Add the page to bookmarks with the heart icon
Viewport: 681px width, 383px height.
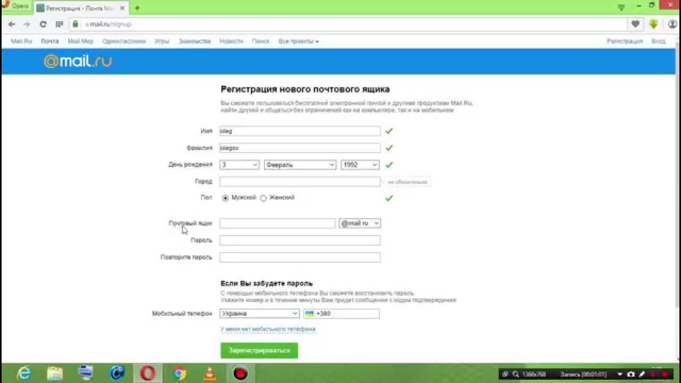tap(635, 24)
